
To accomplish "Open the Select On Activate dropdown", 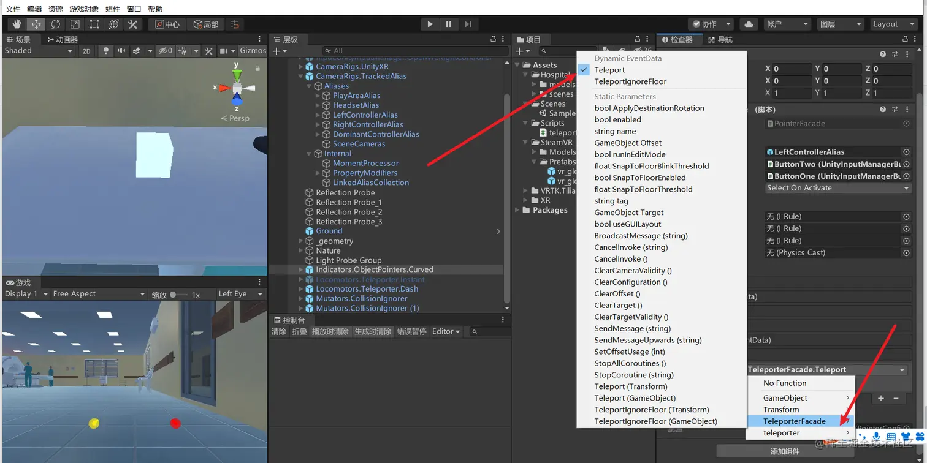I will (838, 188).
